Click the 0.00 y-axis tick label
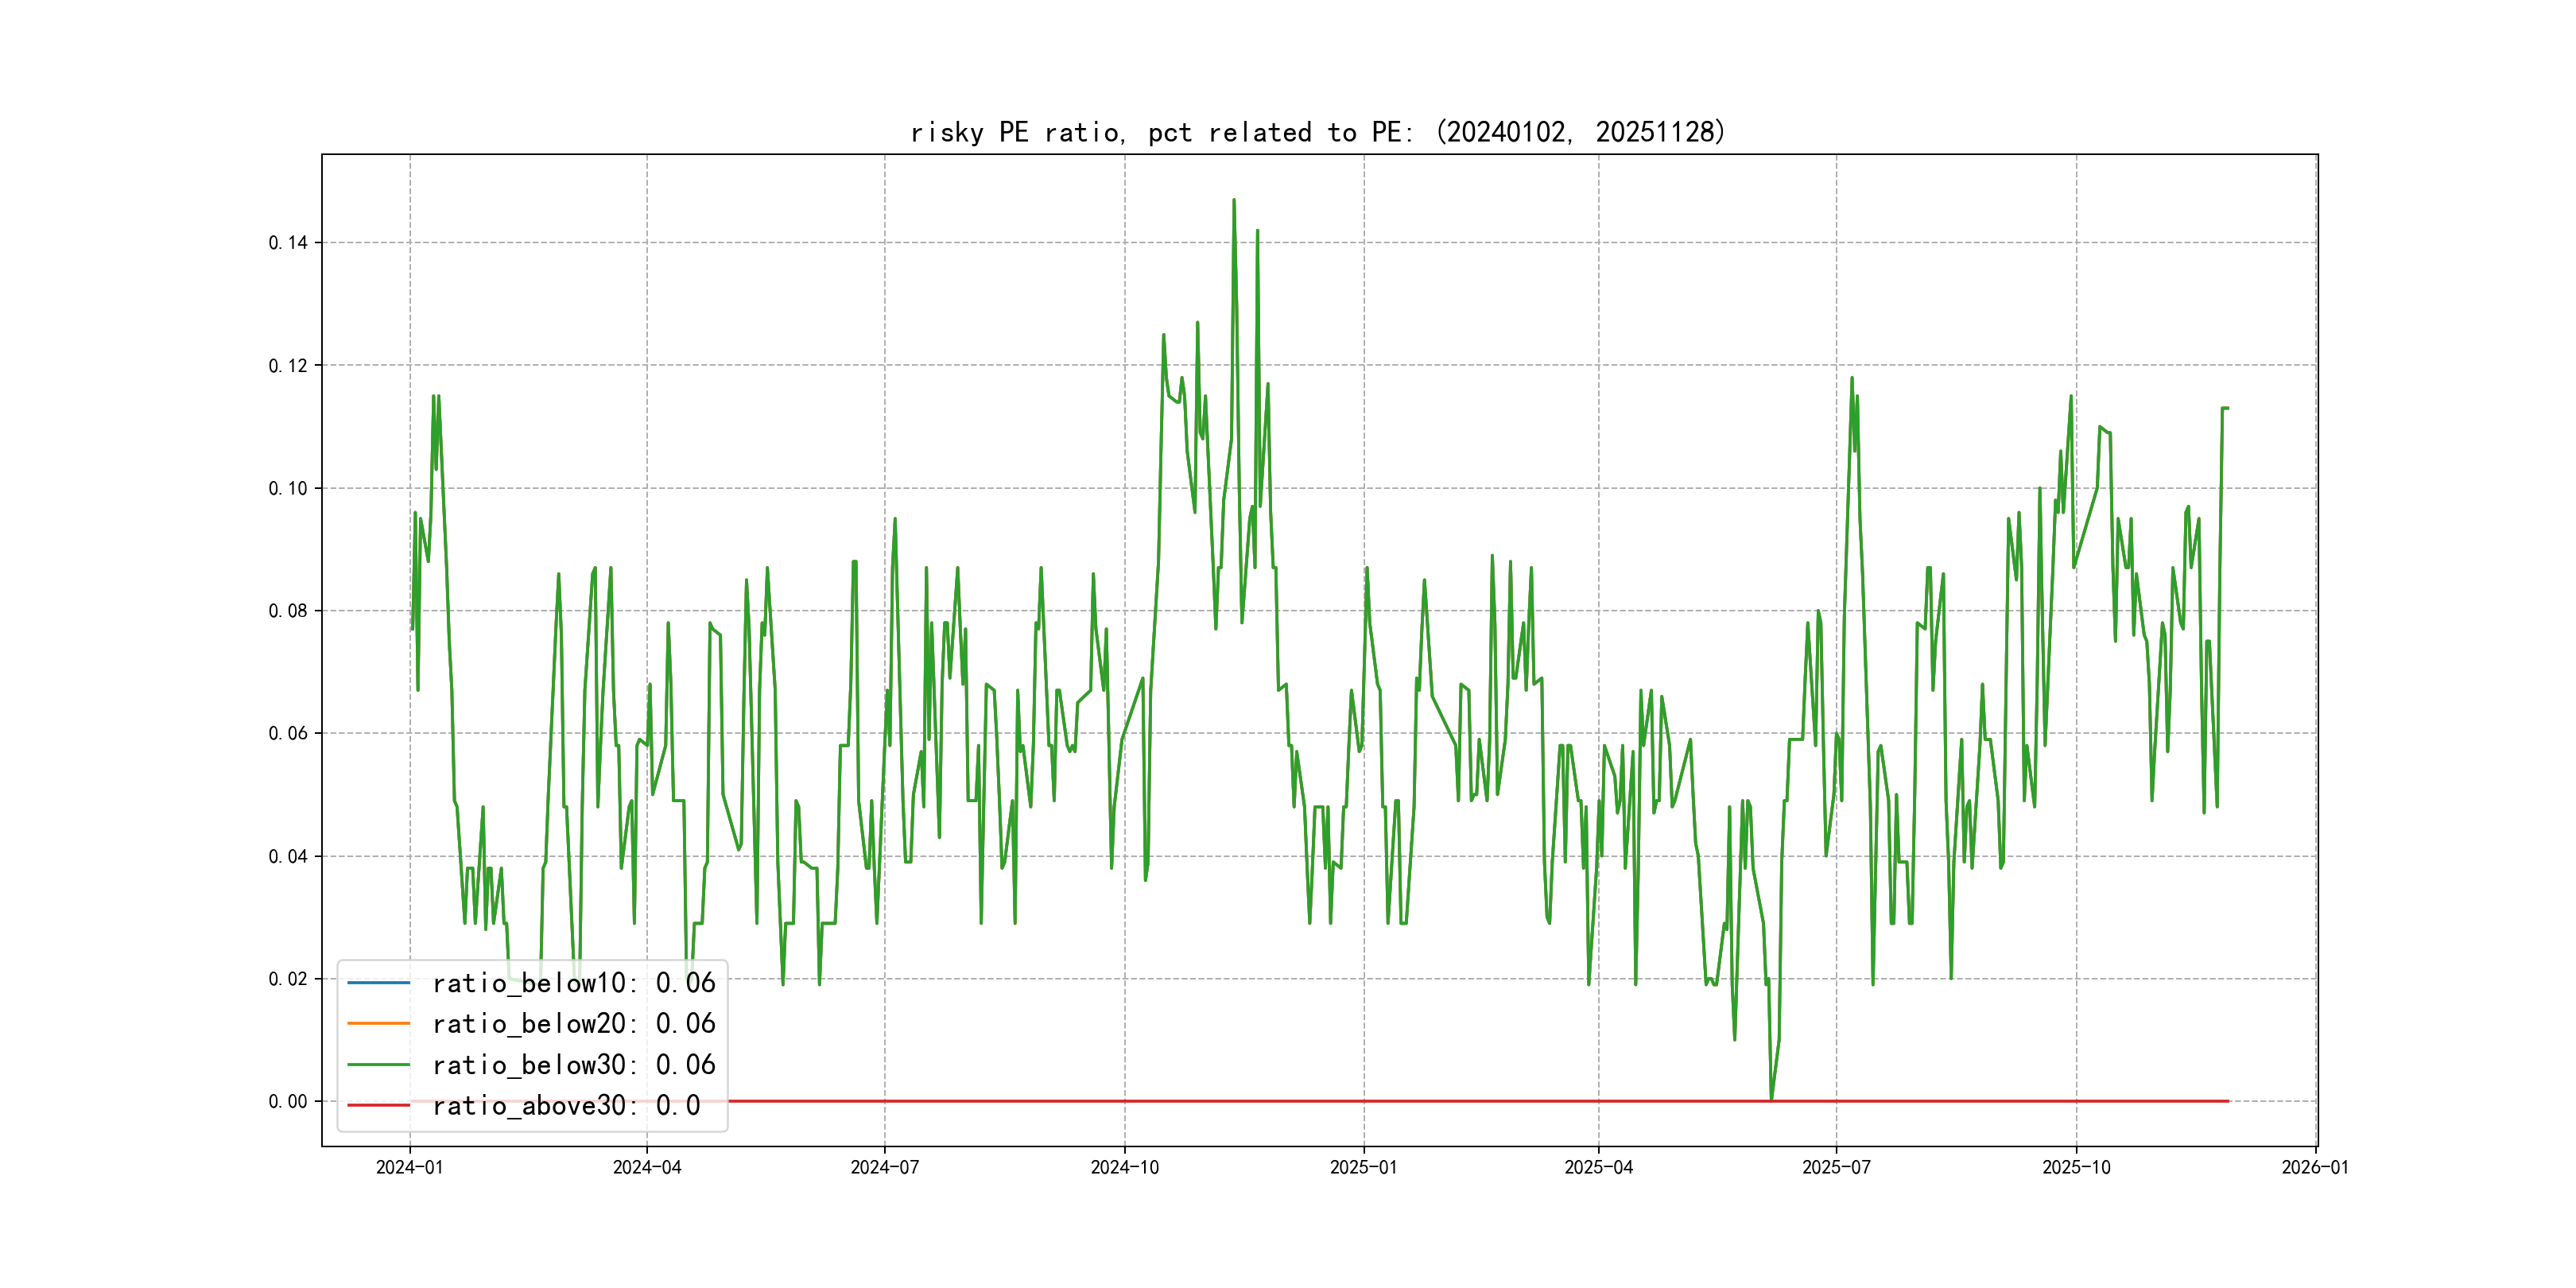This screenshot has width=2576, height=1288. click(288, 1102)
